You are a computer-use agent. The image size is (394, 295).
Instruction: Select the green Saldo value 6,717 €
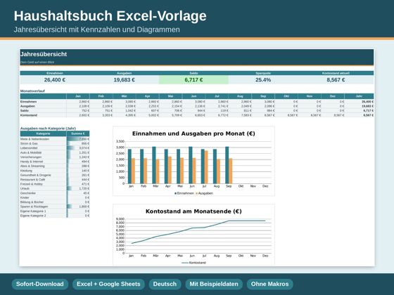193,80
